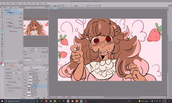
Task: Select the Droplet sub tool
Action: [x=13, y=20]
